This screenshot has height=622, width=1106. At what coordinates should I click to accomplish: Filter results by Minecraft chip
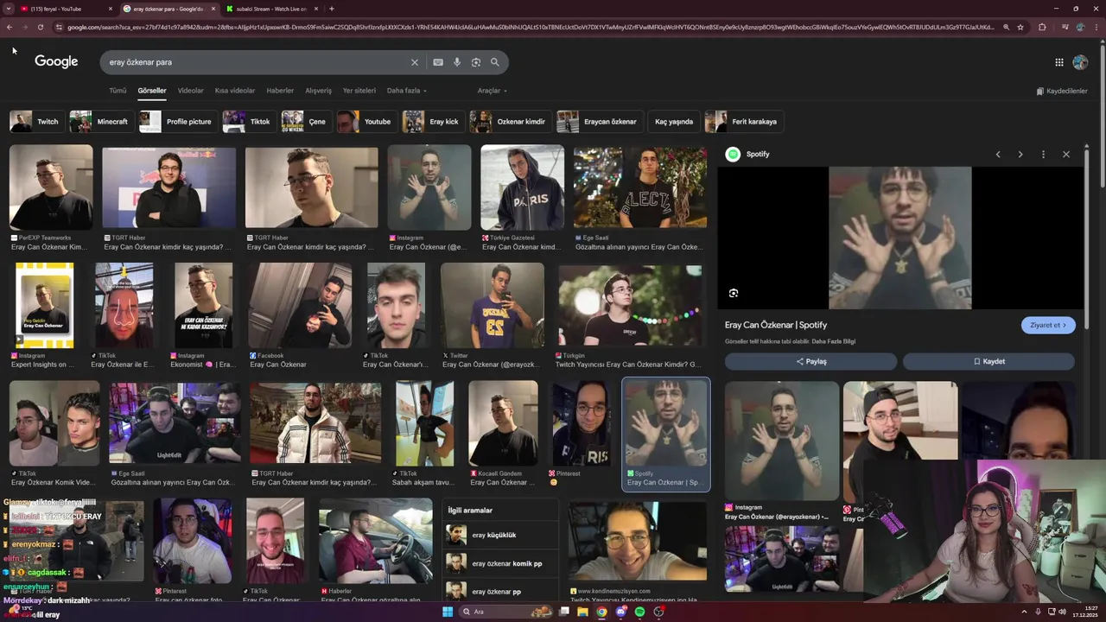[100, 122]
